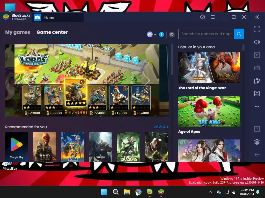Viewport: 265px width, 198px height.
Task: Open BlueStacks settings gear icon
Action: 257,142
